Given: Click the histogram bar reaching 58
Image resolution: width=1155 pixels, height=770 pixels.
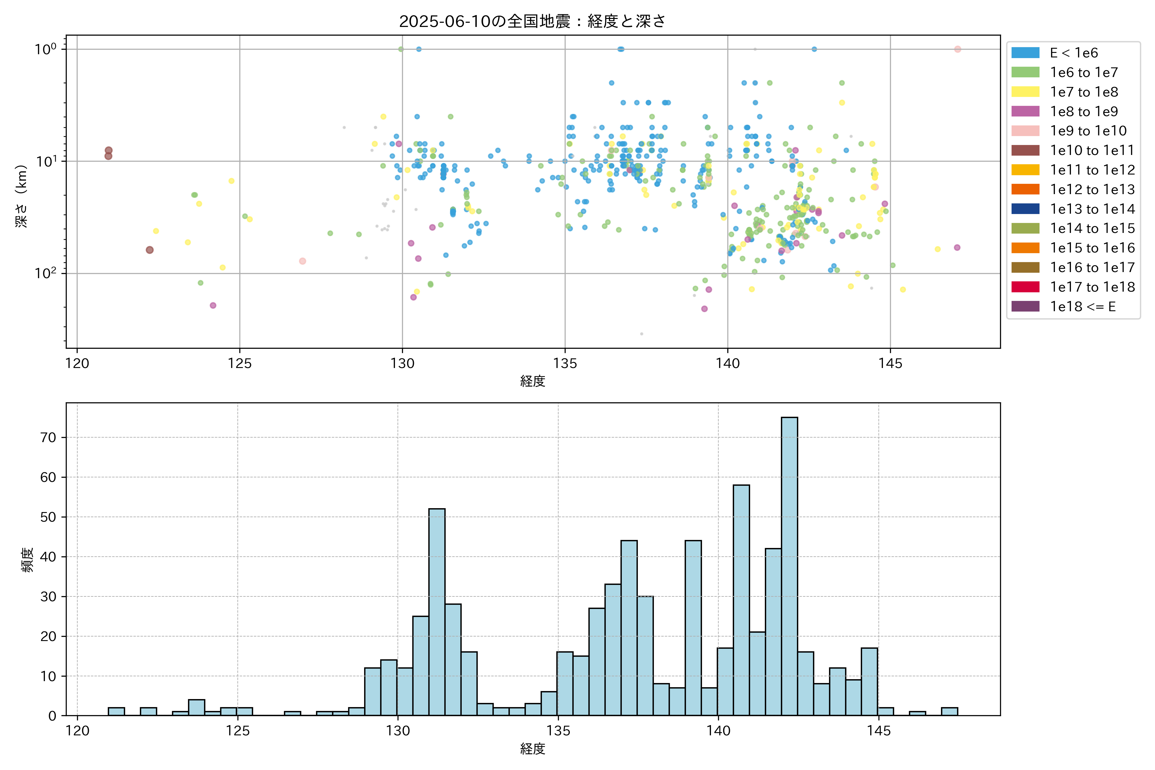Looking at the screenshot, I should pos(741,599).
